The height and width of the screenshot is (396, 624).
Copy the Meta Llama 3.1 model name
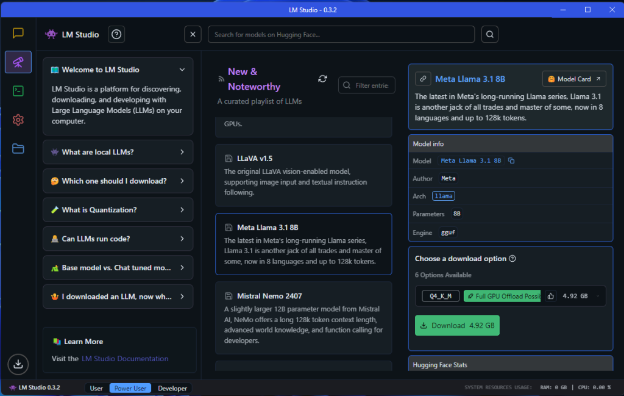pyautogui.click(x=510, y=160)
